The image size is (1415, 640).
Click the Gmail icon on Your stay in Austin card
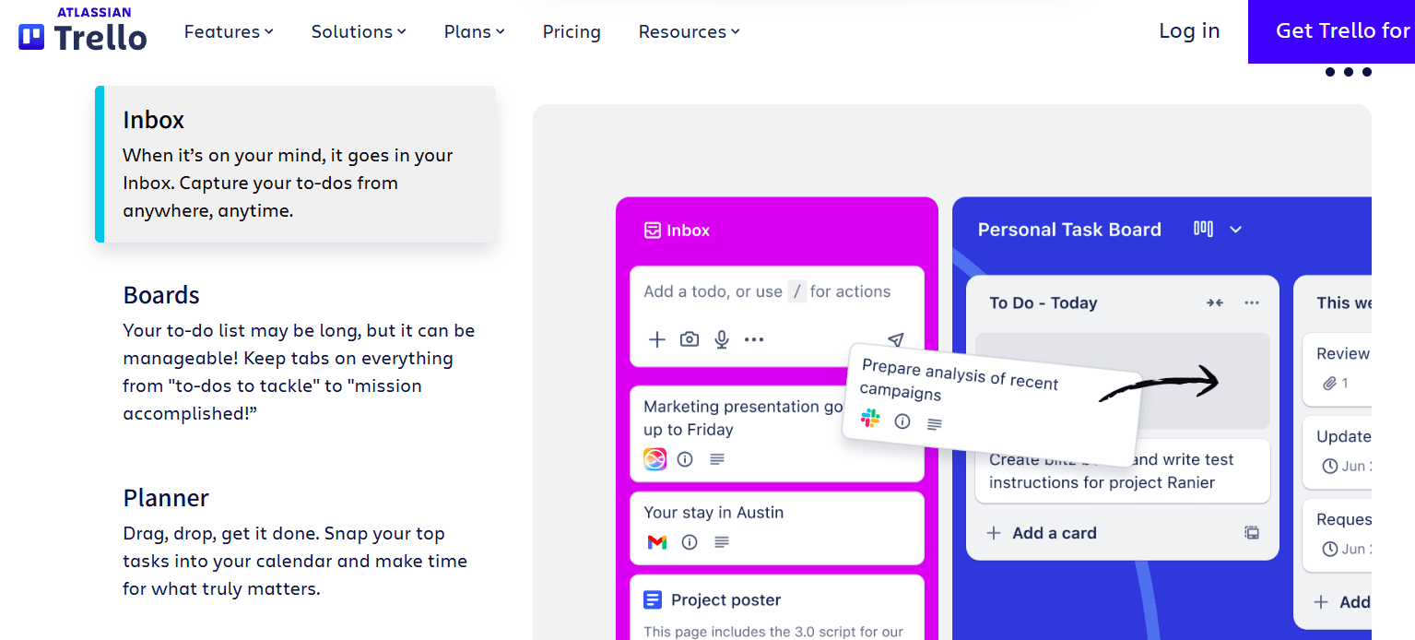click(657, 542)
